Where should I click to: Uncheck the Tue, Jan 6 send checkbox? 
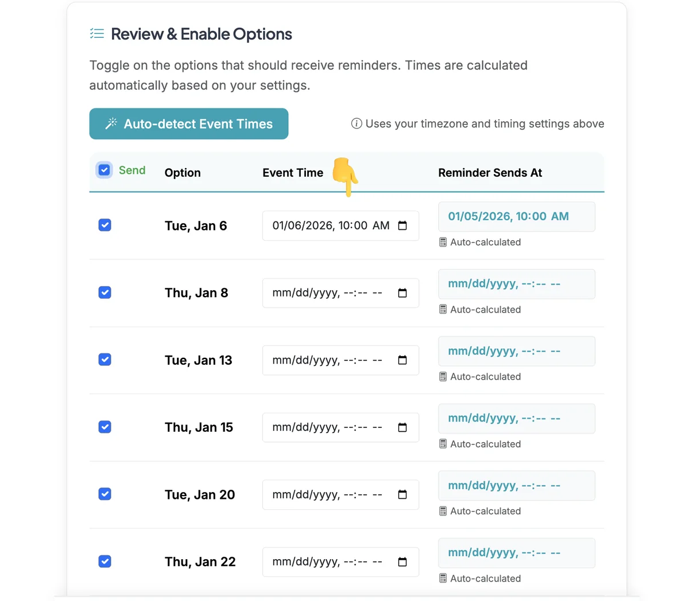pos(104,225)
